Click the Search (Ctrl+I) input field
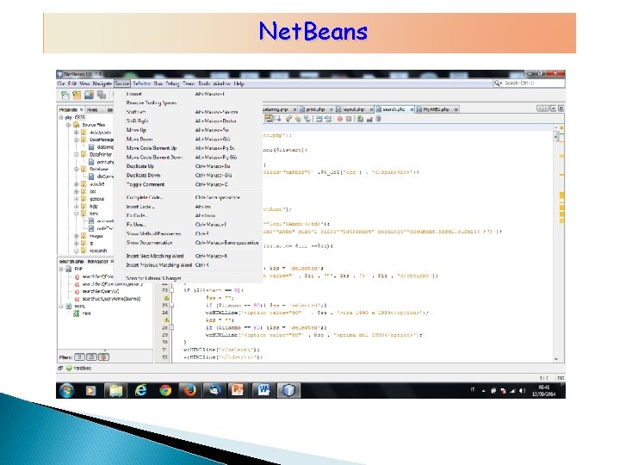This screenshot has width=620, height=465. [529, 84]
